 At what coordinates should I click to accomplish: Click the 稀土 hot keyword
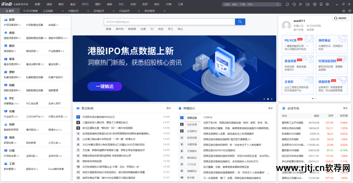click(180, 29)
